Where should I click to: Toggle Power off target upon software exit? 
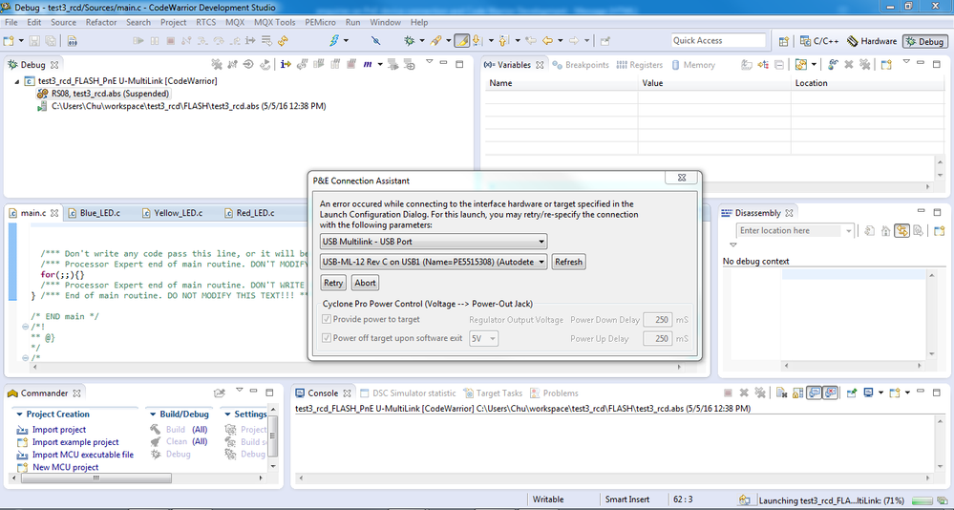tap(327, 338)
